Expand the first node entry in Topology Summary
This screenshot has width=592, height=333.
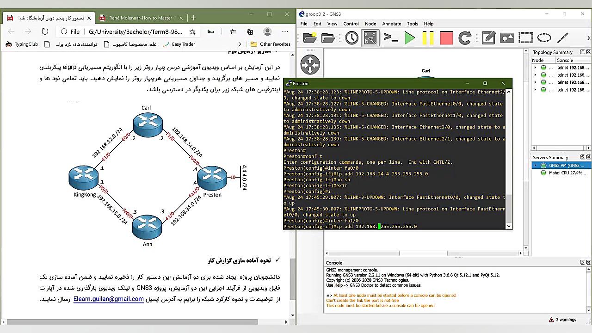[x=535, y=67]
